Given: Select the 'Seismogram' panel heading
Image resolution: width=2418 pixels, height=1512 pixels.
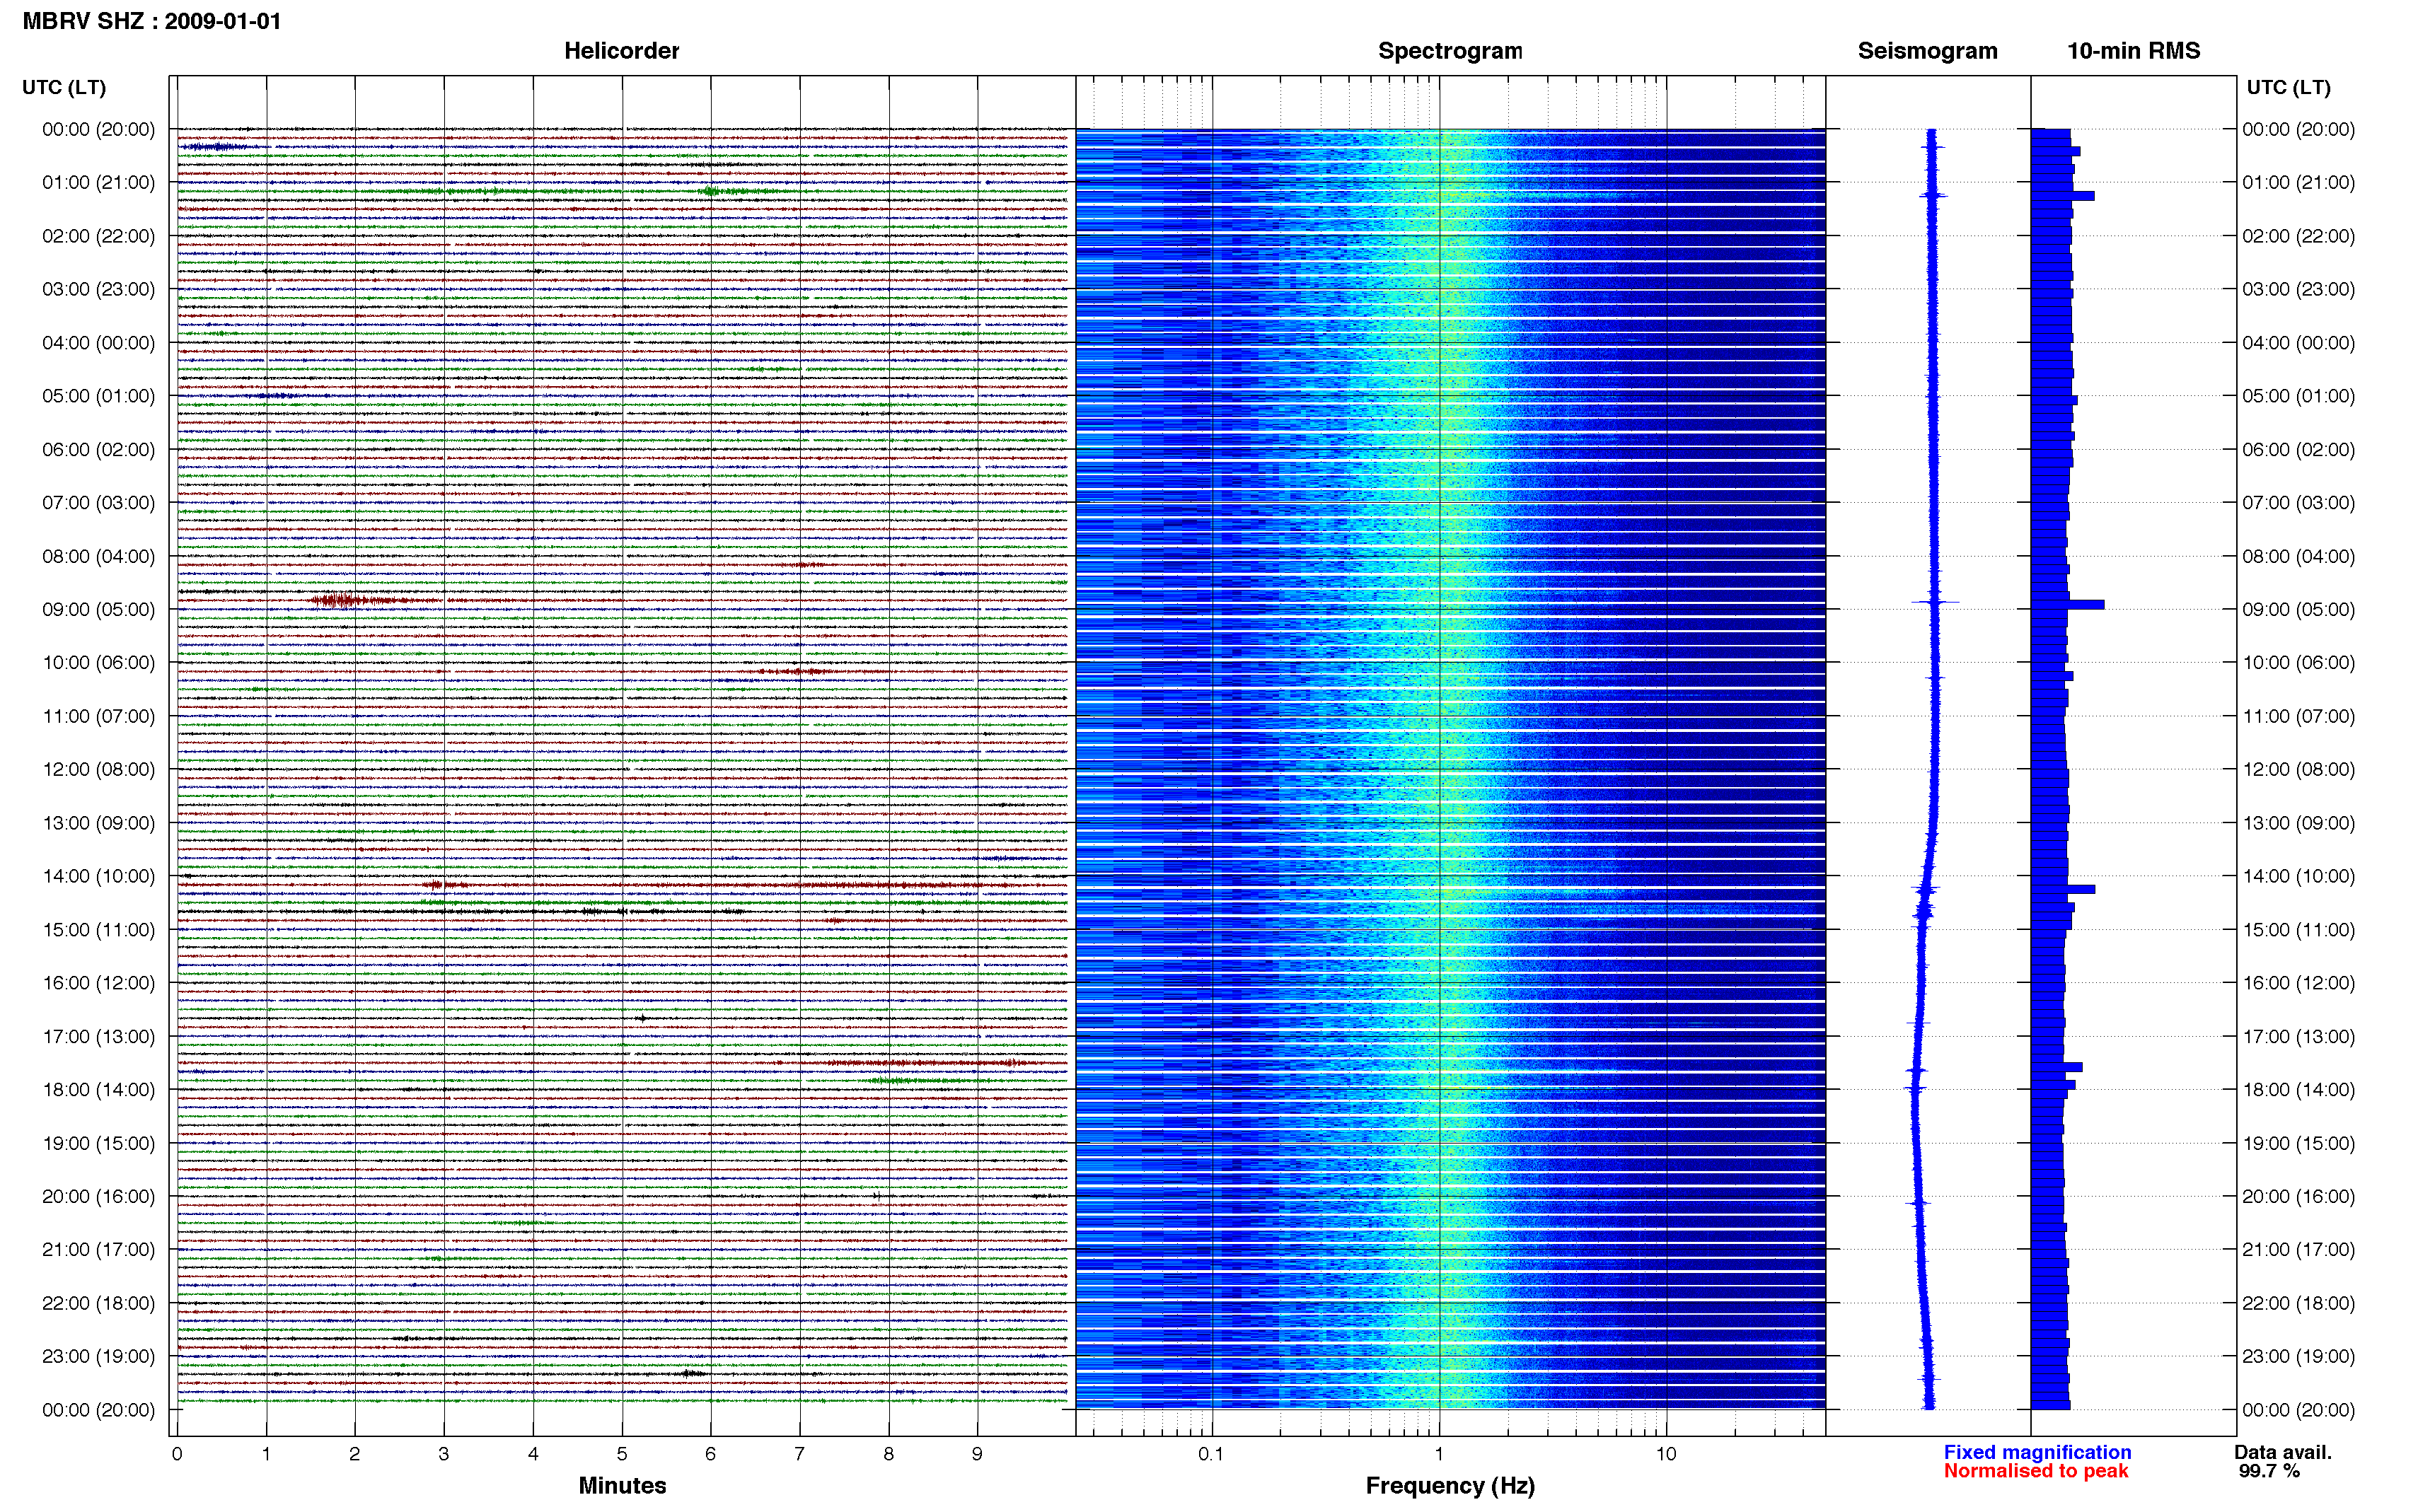Looking at the screenshot, I should pyautogui.click(x=1927, y=51).
